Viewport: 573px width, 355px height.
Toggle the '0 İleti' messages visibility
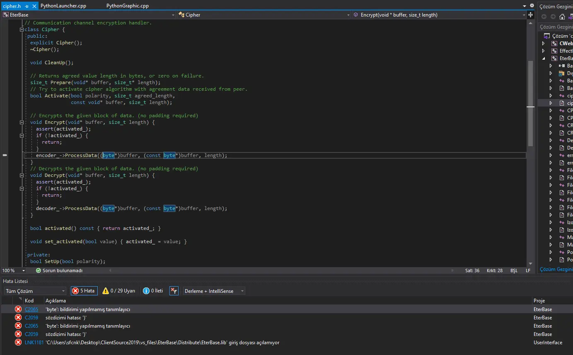click(152, 291)
